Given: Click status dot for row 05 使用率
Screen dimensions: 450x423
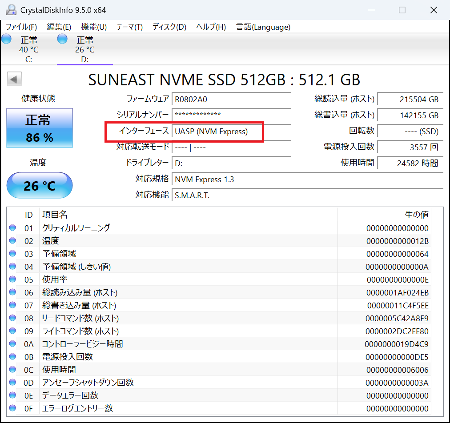Looking at the screenshot, I should tap(12, 279).
